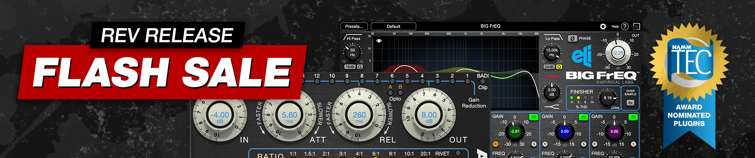Open the Over Sample 8x selector
The width and height of the screenshot is (755, 158).
[x=630, y=103]
